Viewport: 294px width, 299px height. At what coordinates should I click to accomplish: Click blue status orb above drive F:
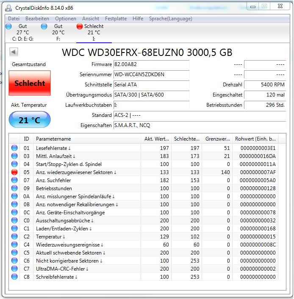click(x=44, y=26)
